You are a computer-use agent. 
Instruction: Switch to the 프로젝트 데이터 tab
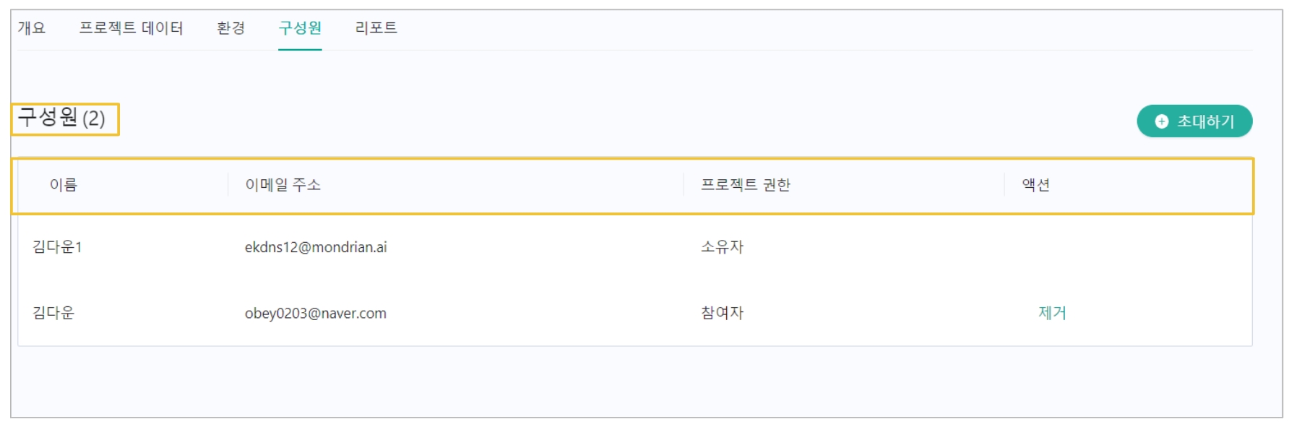pos(131,28)
